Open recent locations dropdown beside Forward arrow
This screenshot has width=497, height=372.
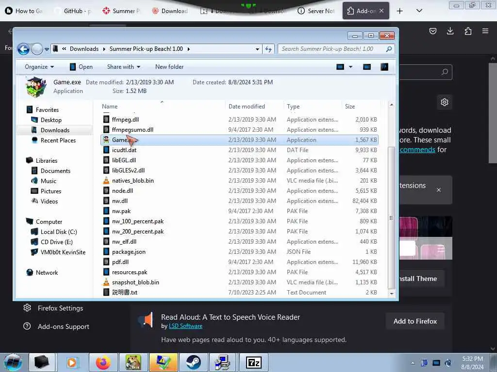coord(47,49)
